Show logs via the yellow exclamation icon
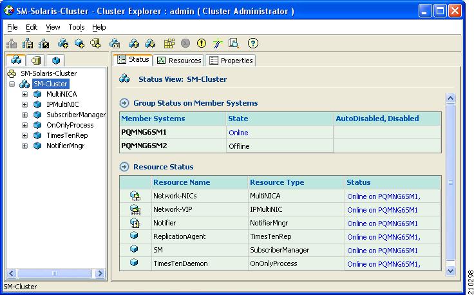The image size is (474, 295). pyautogui.click(x=202, y=44)
